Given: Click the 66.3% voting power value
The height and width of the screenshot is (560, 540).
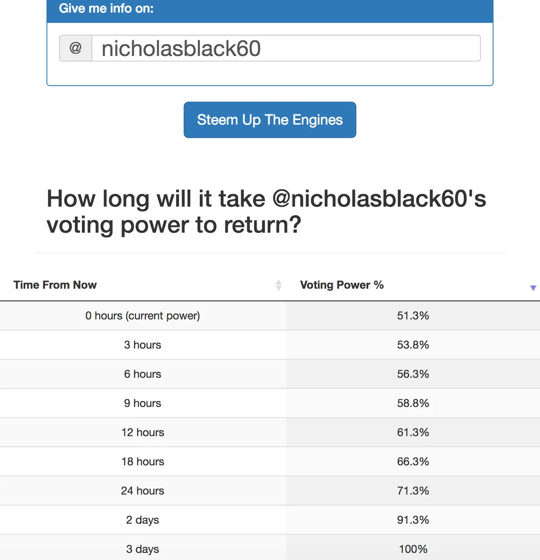Looking at the screenshot, I should [x=413, y=462].
